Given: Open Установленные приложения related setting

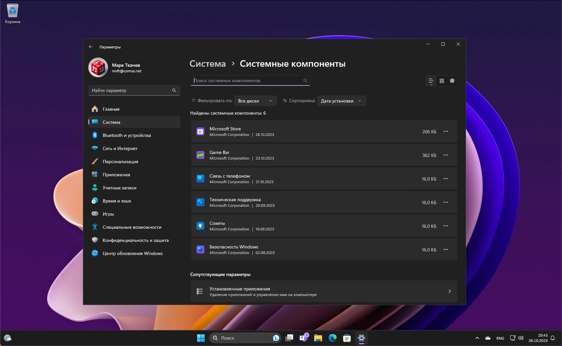Looking at the screenshot, I should (x=324, y=291).
